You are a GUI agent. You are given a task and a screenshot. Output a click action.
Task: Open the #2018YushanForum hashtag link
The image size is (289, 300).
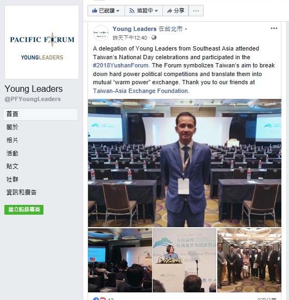coord(121,65)
